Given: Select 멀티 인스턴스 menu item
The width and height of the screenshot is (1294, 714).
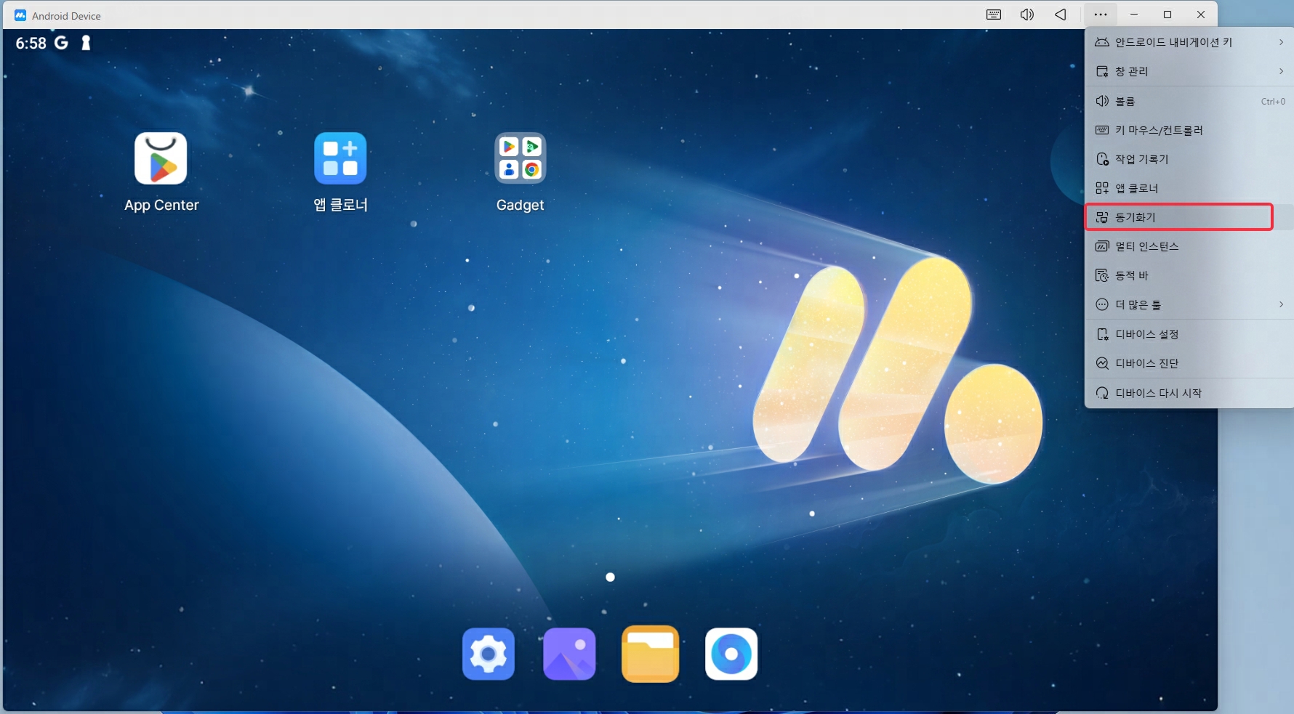Looking at the screenshot, I should [1189, 246].
